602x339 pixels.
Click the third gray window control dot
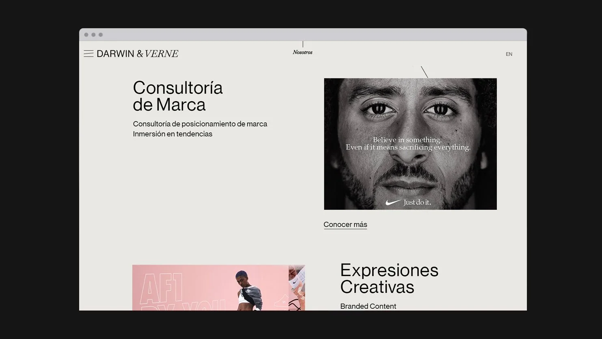pyautogui.click(x=101, y=35)
